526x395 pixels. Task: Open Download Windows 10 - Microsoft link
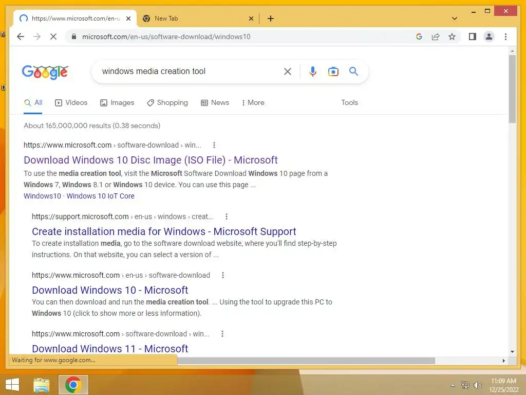[x=110, y=290]
